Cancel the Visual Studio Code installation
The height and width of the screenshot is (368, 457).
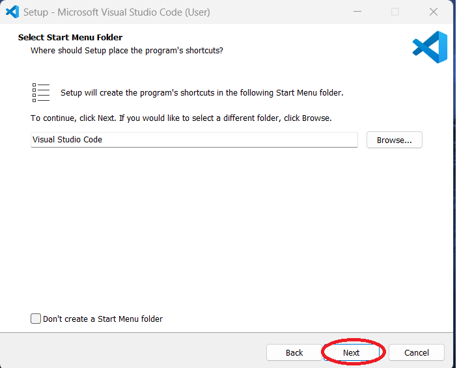416,352
